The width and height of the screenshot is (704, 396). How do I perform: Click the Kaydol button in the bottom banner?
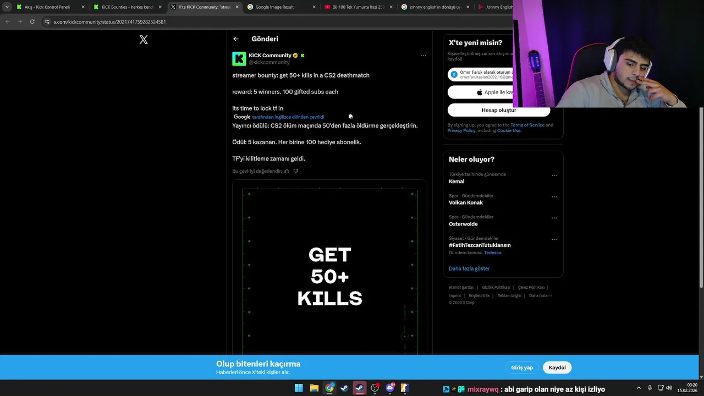tap(557, 367)
